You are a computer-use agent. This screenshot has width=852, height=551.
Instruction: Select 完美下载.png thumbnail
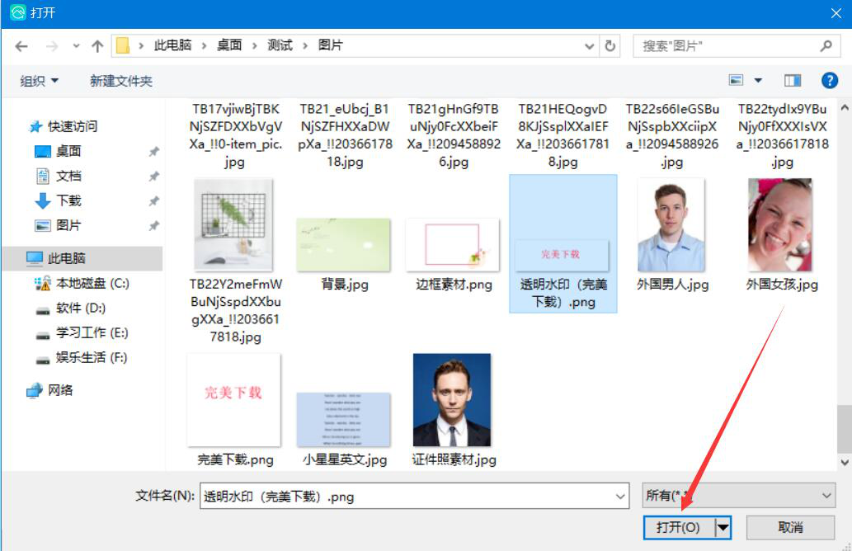point(233,400)
